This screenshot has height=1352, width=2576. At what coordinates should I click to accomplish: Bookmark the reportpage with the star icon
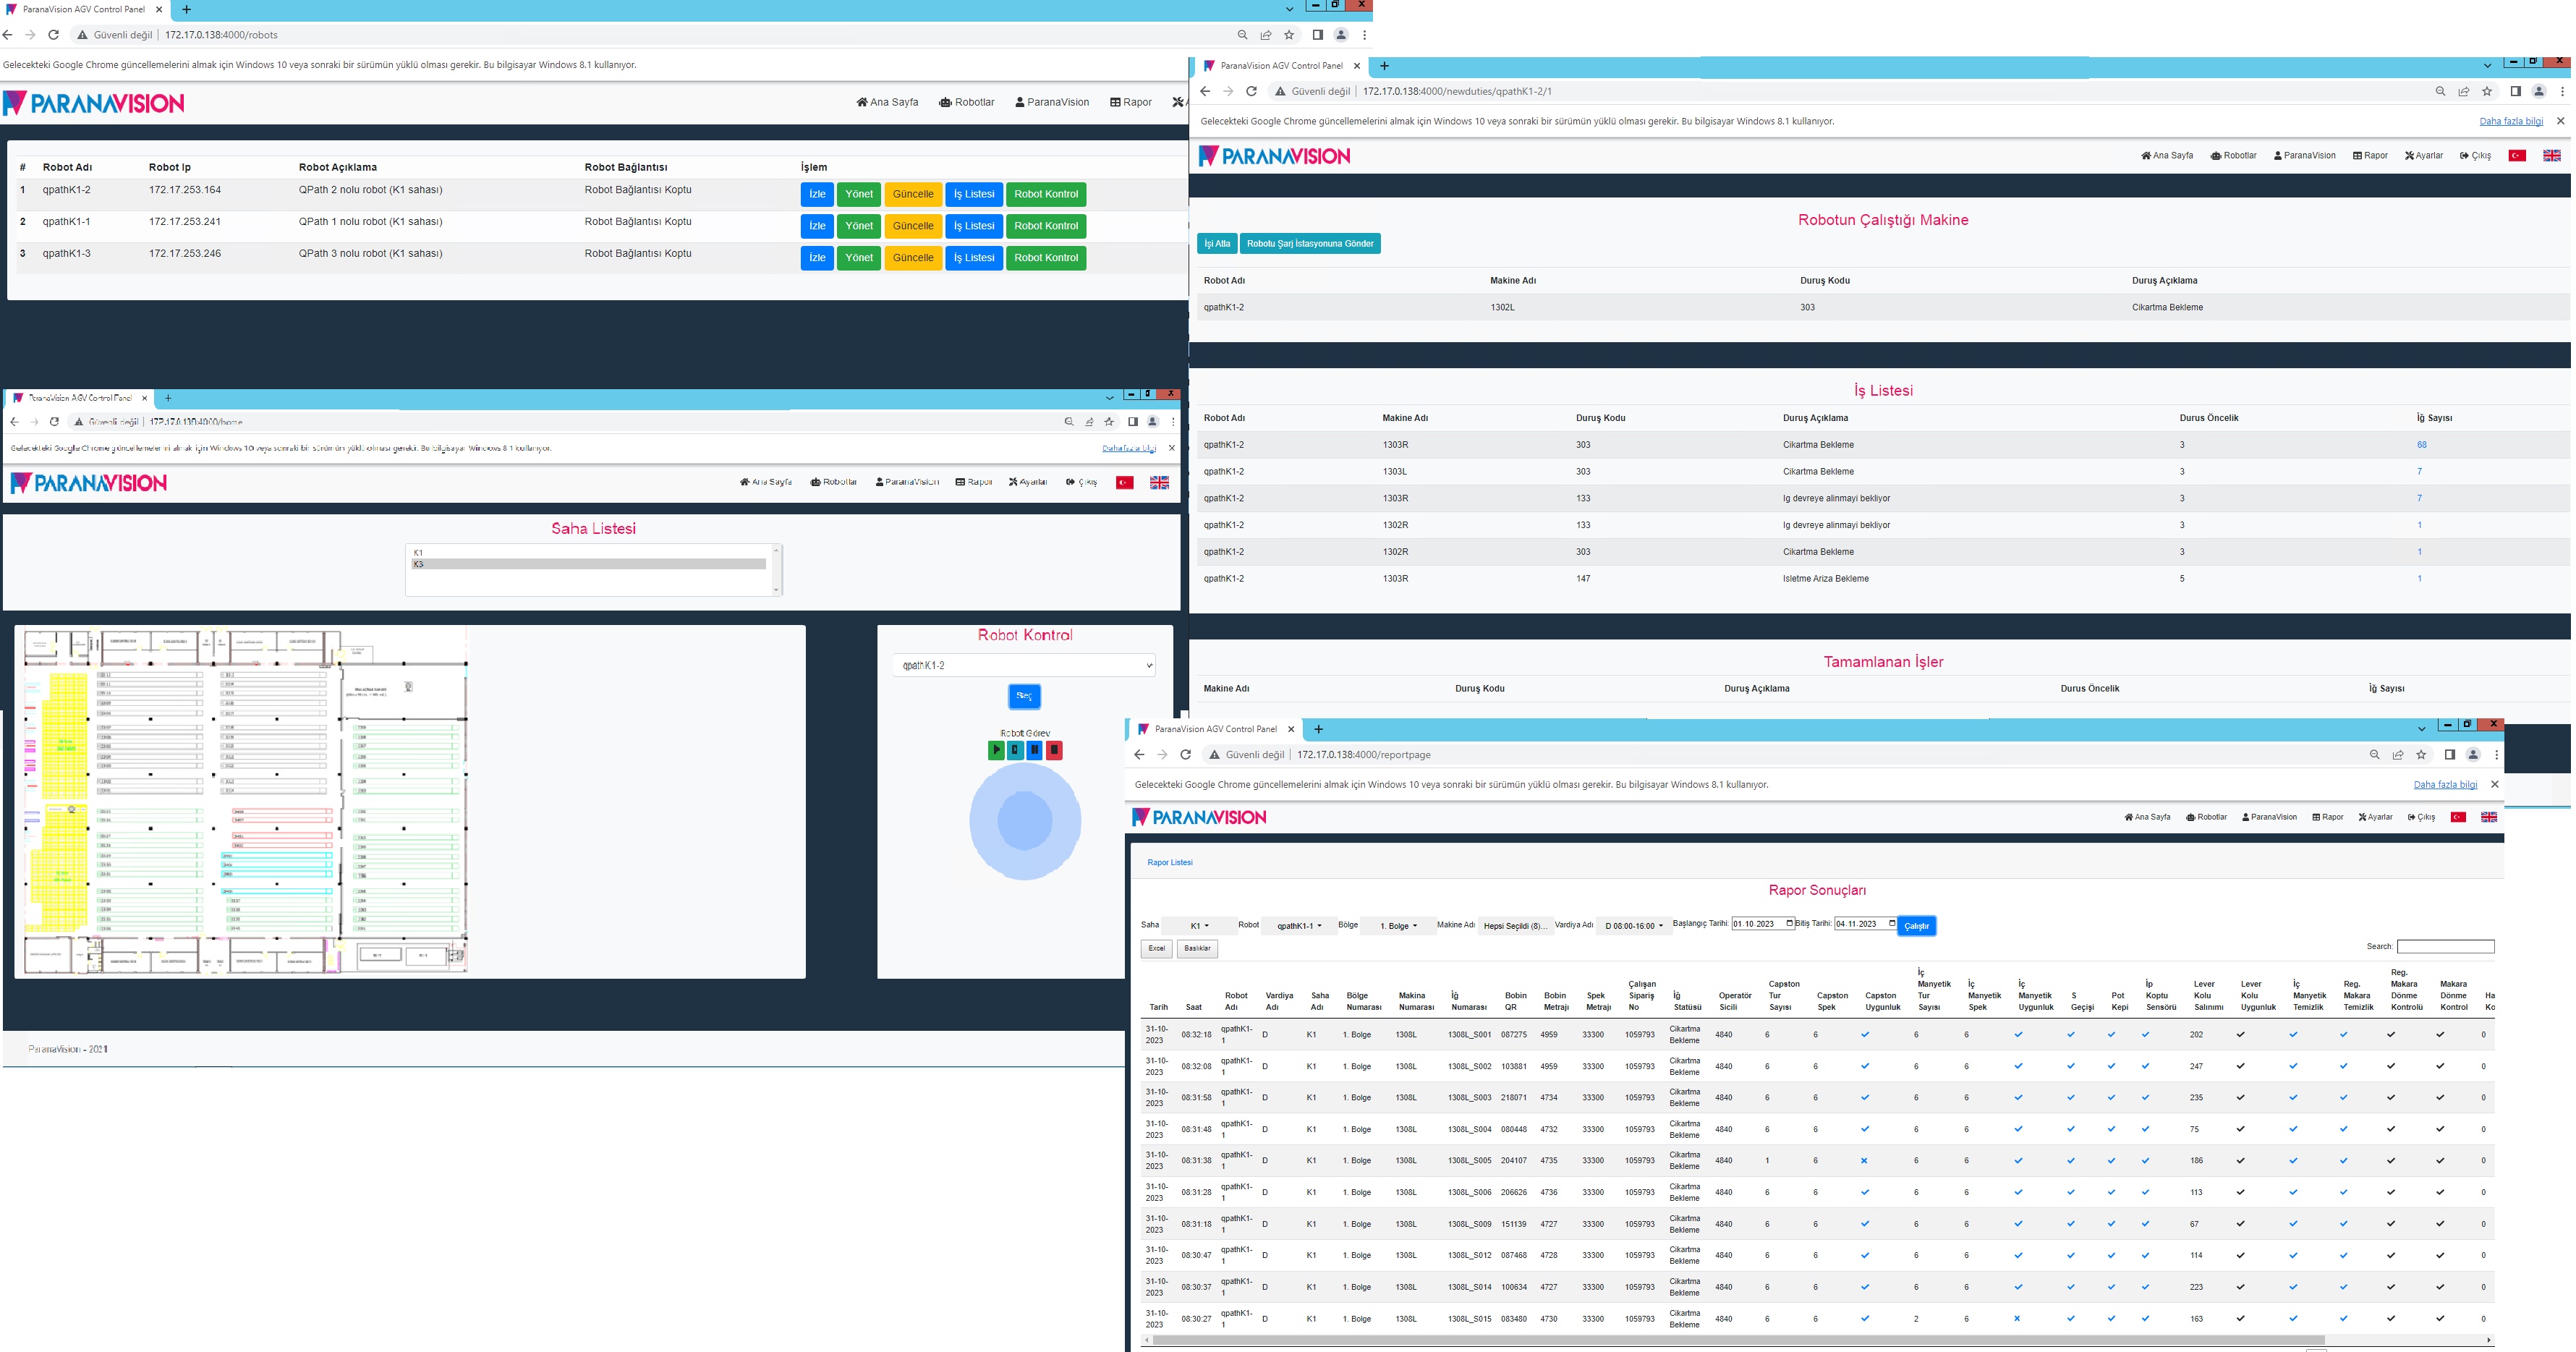tap(2420, 755)
